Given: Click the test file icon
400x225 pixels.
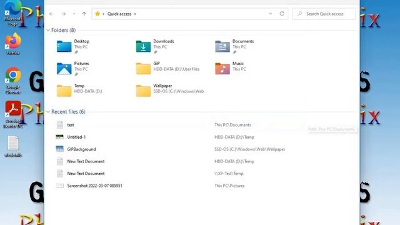Looking at the screenshot, I should pos(60,125).
